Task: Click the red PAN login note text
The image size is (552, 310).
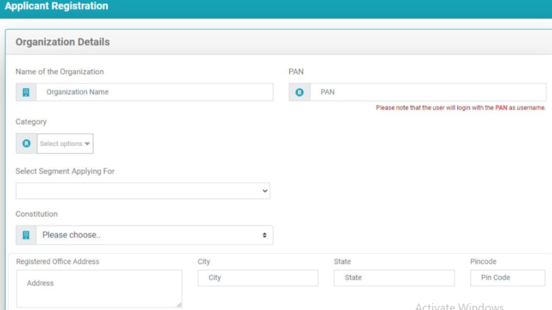Action: point(460,108)
